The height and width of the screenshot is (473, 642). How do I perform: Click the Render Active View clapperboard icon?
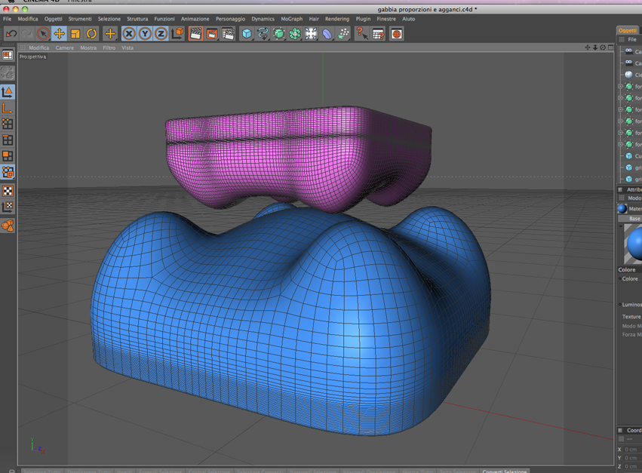(195, 34)
